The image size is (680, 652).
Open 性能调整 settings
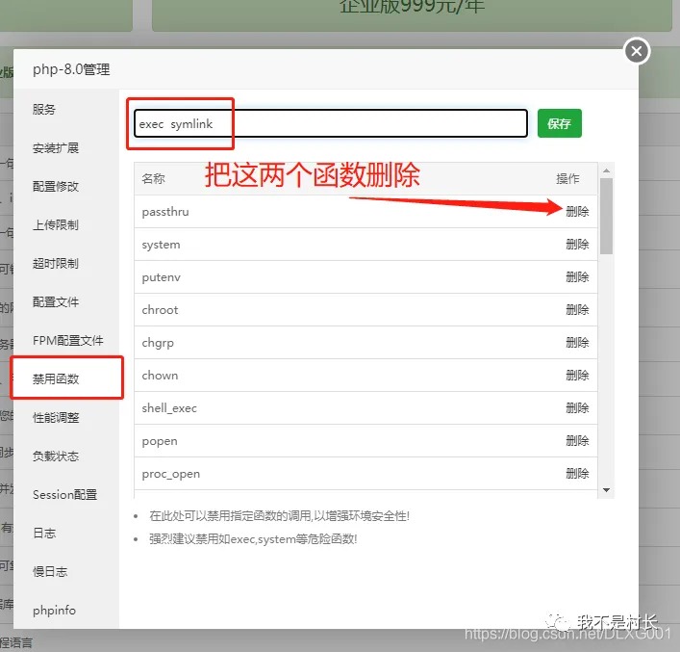tap(56, 418)
